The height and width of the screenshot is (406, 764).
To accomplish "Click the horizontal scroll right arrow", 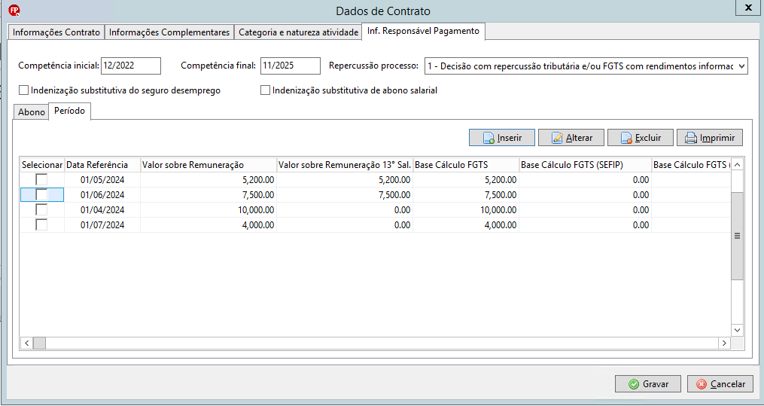I will (725, 343).
